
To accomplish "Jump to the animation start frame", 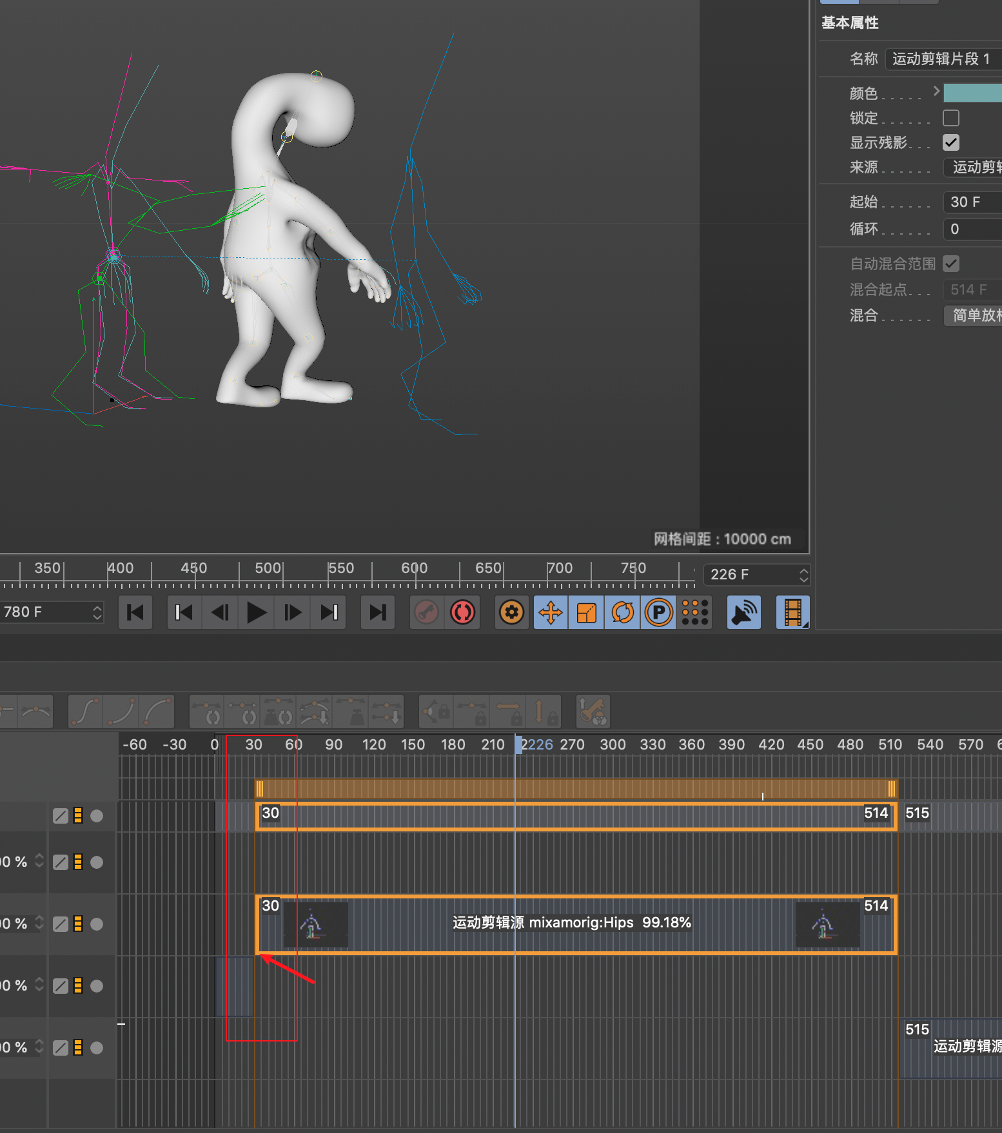I will (x=135, y=612).
